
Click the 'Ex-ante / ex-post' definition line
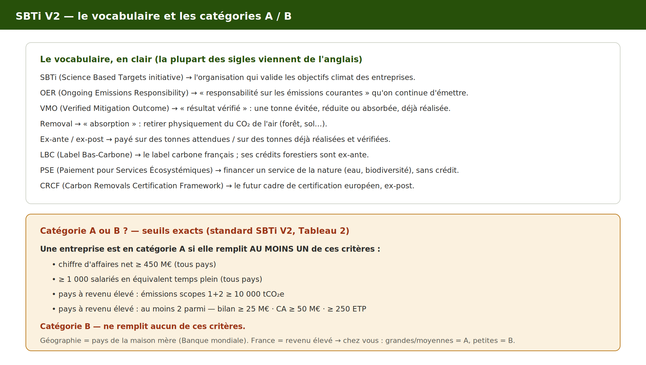click(x=215, y=139)
